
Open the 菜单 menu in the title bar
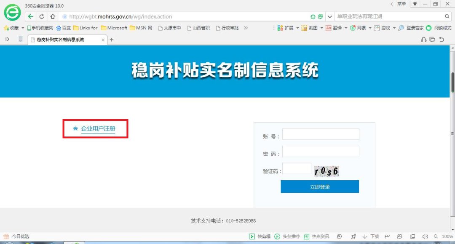(x=401, y=4)
